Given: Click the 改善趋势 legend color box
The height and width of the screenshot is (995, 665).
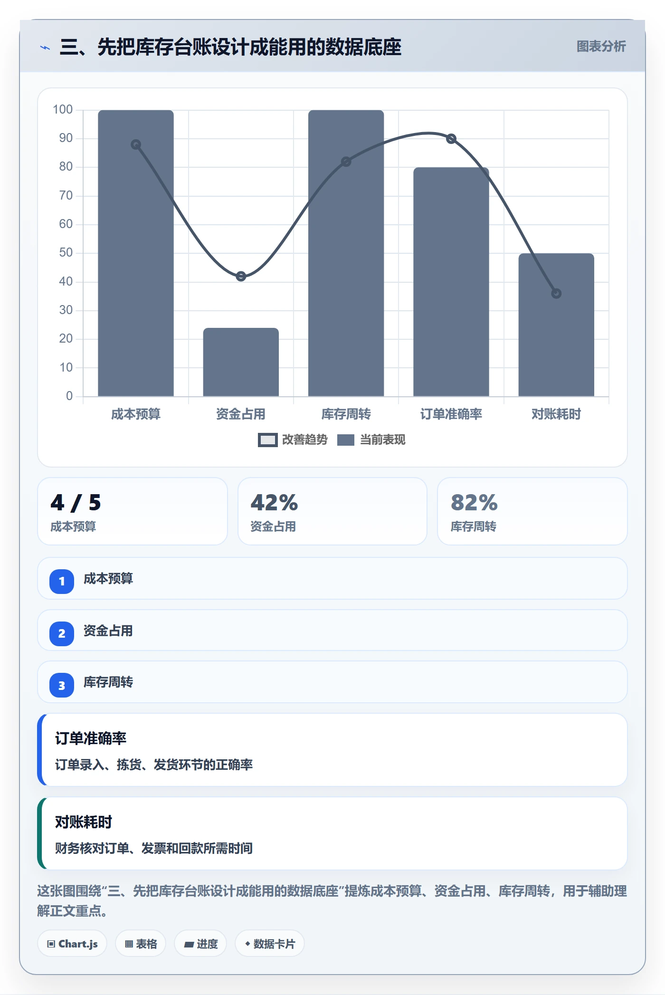Looking at the screenshot, I should [x=268, y=440].
